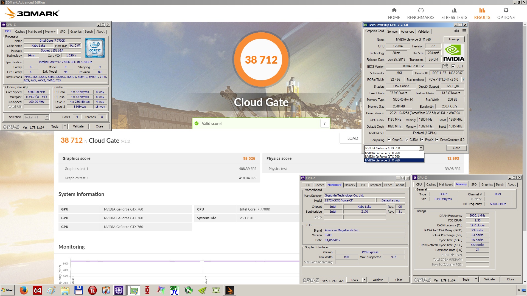Open Windows Explorer folder taskbar icon
Viewport: 527px width, 296px height.
[65, 290]
